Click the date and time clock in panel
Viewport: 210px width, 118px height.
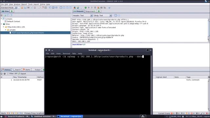tap(194, 117)
